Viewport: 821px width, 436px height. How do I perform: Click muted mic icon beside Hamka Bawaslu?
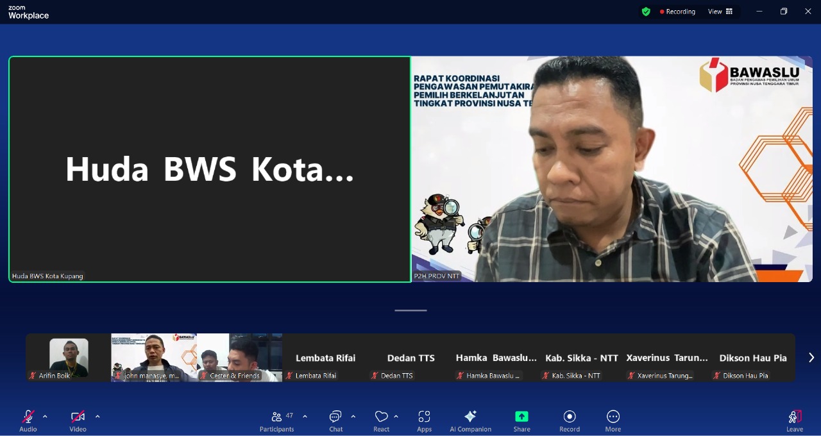point(460,376)
